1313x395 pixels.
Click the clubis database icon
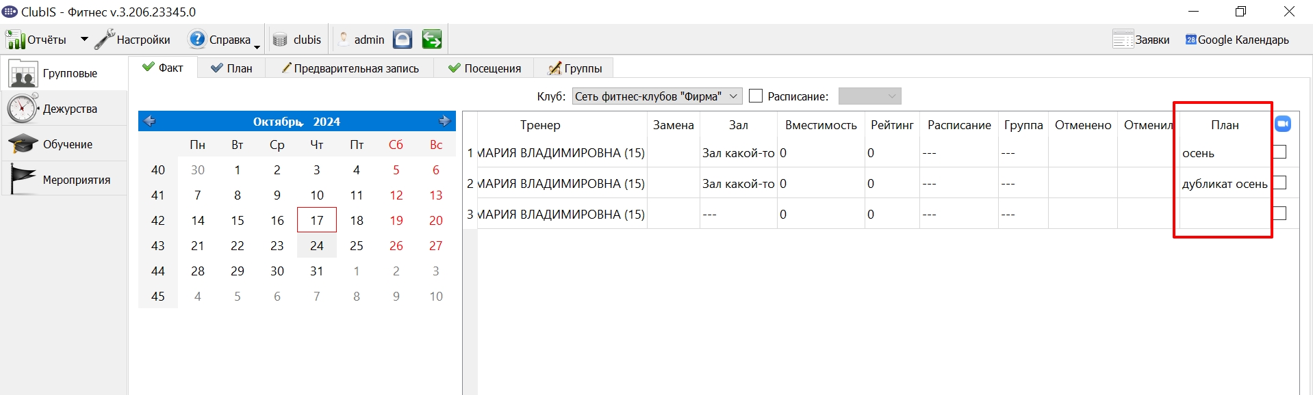coord(280,40)
